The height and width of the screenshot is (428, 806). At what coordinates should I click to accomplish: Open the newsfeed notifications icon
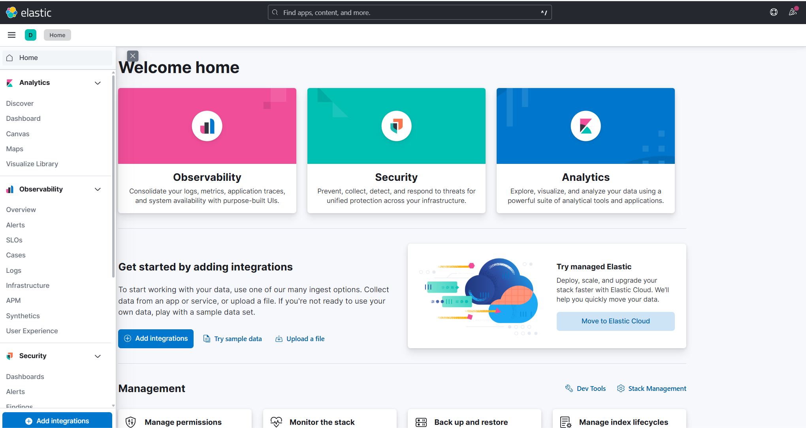[x=793, y=12]
